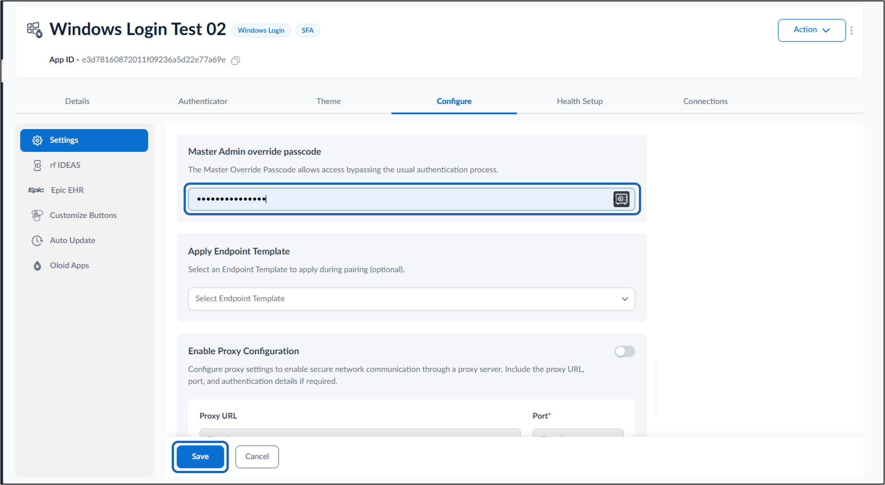Click the SFA tag badge

pos(307,31)
